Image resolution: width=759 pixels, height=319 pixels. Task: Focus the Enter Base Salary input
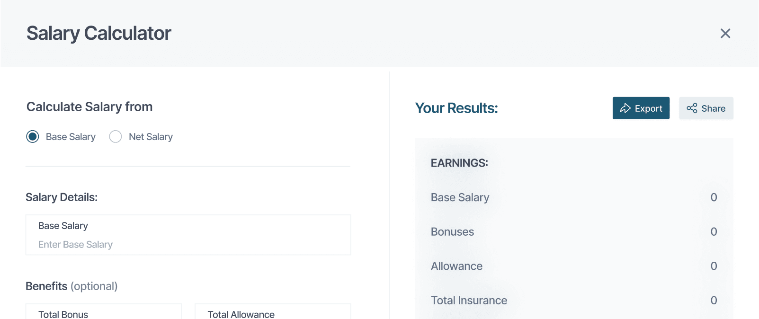coord(188,244)
